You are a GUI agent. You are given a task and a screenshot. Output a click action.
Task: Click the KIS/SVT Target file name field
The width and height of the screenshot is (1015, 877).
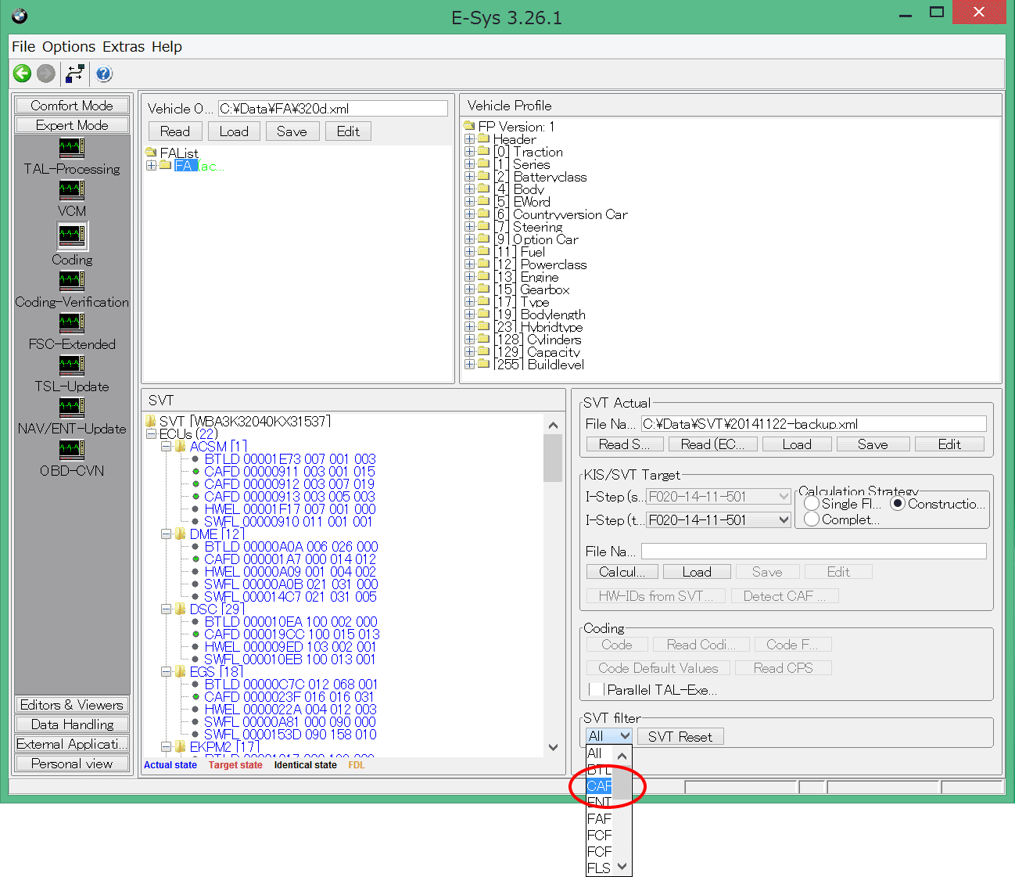point(813,551)
